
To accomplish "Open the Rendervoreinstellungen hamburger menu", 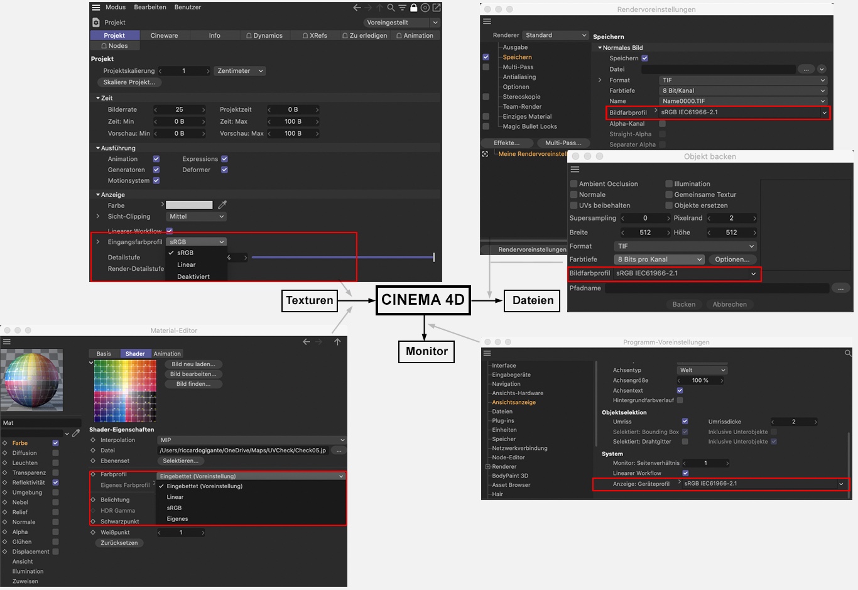I will (487, 21).
